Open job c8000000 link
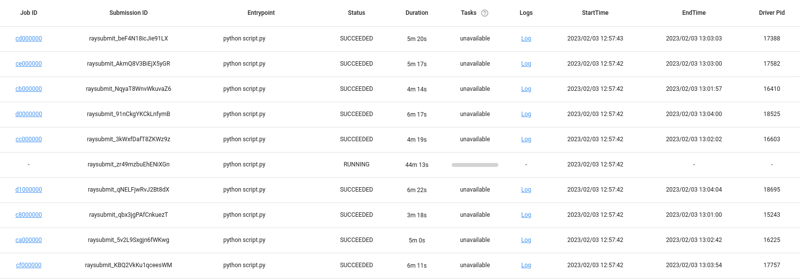The height and width of the screenshot is (279, 803). click(29, 215)
